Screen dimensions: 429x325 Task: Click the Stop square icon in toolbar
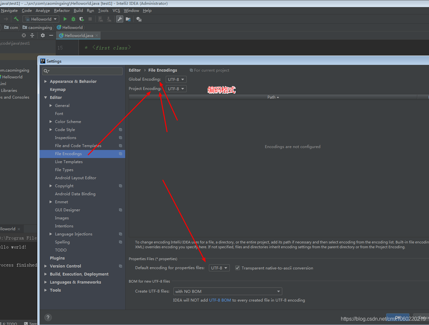click(90, 19)
